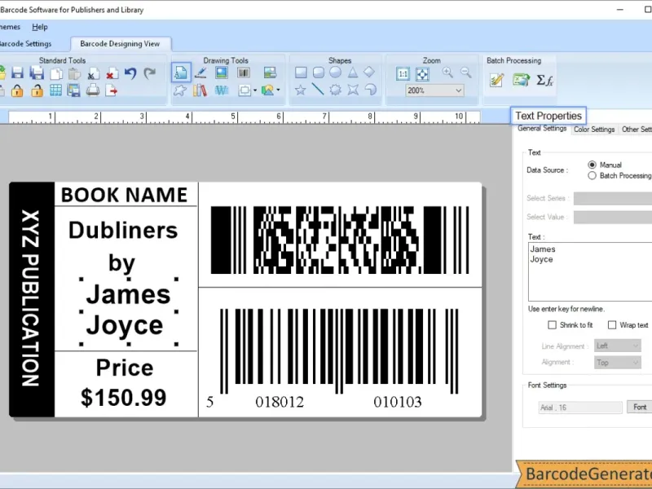This screenshot has height=489, width=652.
Task: Click the Copy icon
Action: coord(55,73)
